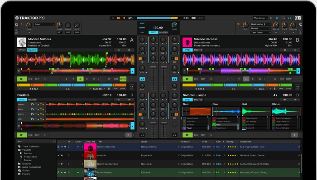The width and height of the screenshot is (317, 180).
Task: Collapse Deck B advanced panel arrow
Action: click(297, 79)
